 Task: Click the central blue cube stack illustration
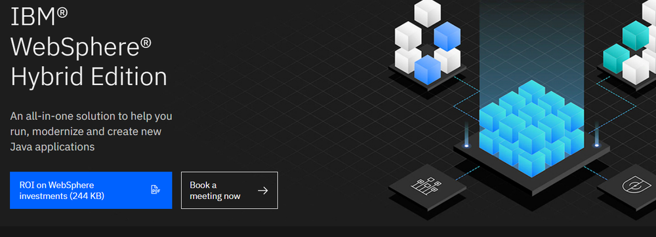pos(531,128)
